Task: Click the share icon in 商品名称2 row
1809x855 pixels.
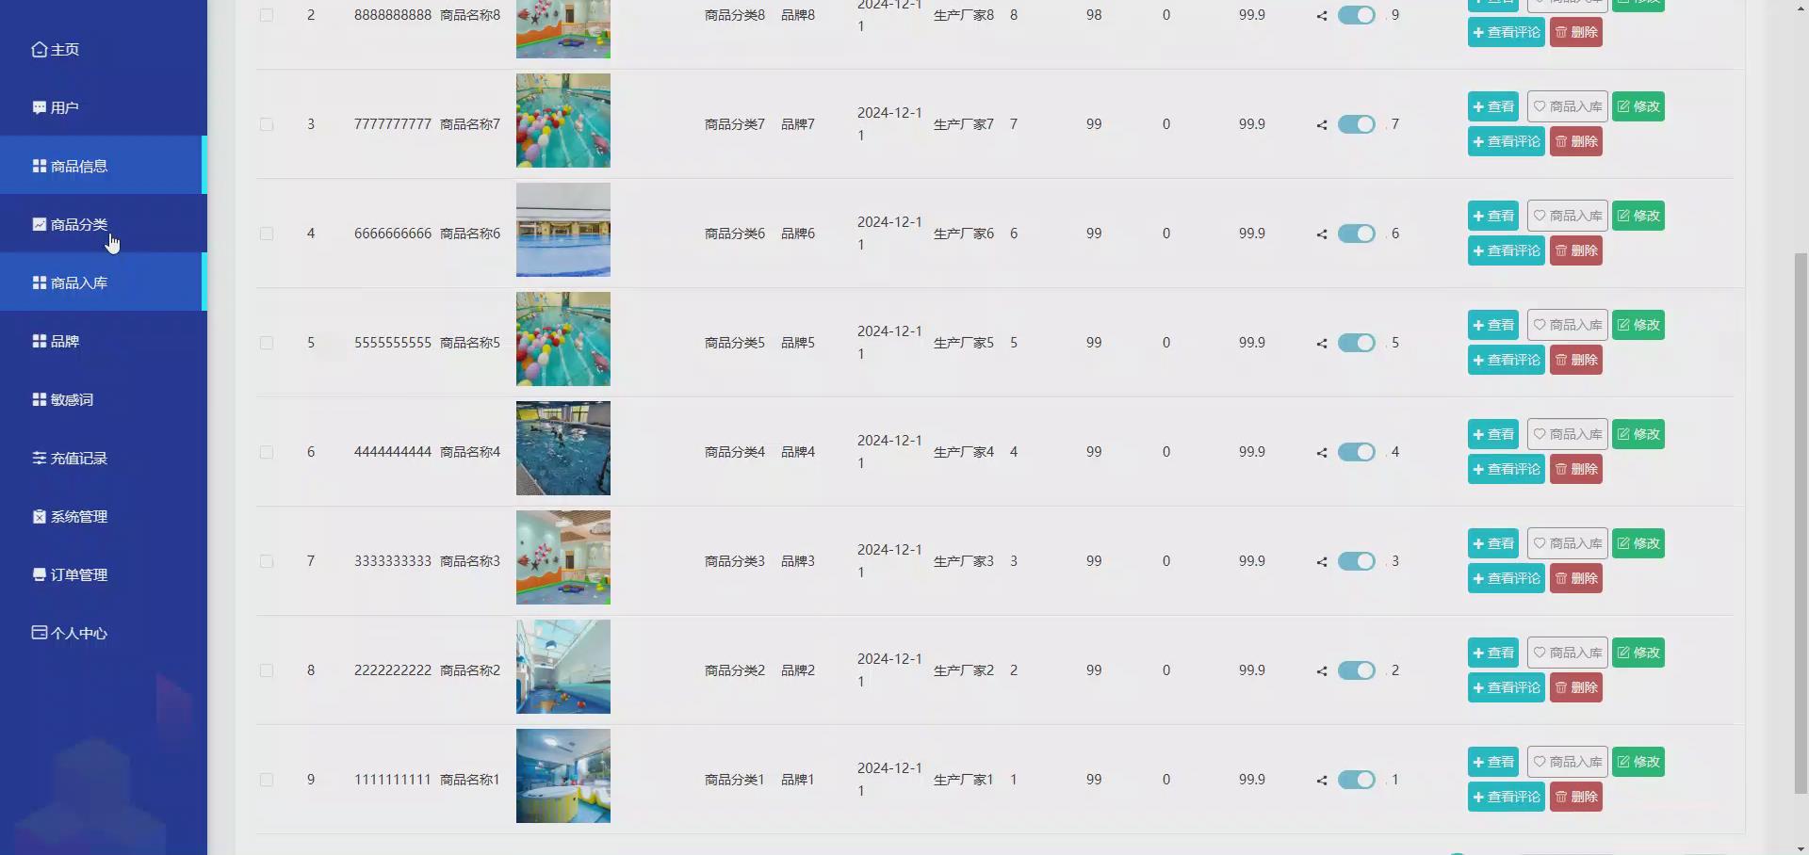Action: coord(1322,670)
